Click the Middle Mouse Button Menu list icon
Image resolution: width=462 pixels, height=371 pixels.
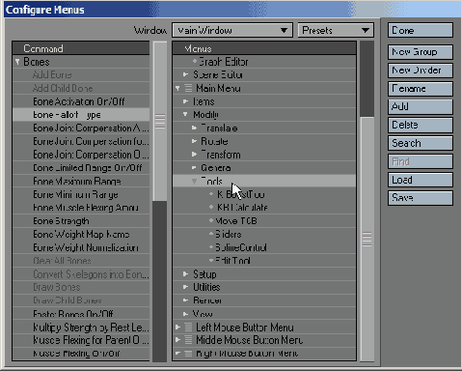tap(188, 340)
